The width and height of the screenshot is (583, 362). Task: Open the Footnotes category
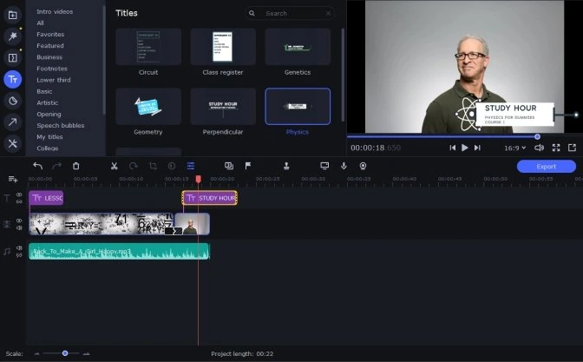(52, 69)
